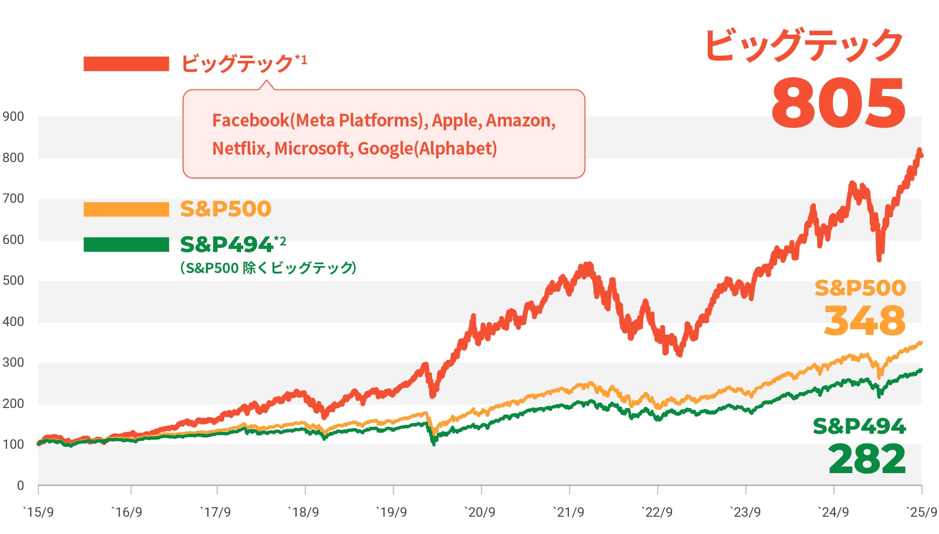Click the Facebook(Meta Platforms), Apple, Amazon callout line
939x534 pixels.
tap(384, 120)
